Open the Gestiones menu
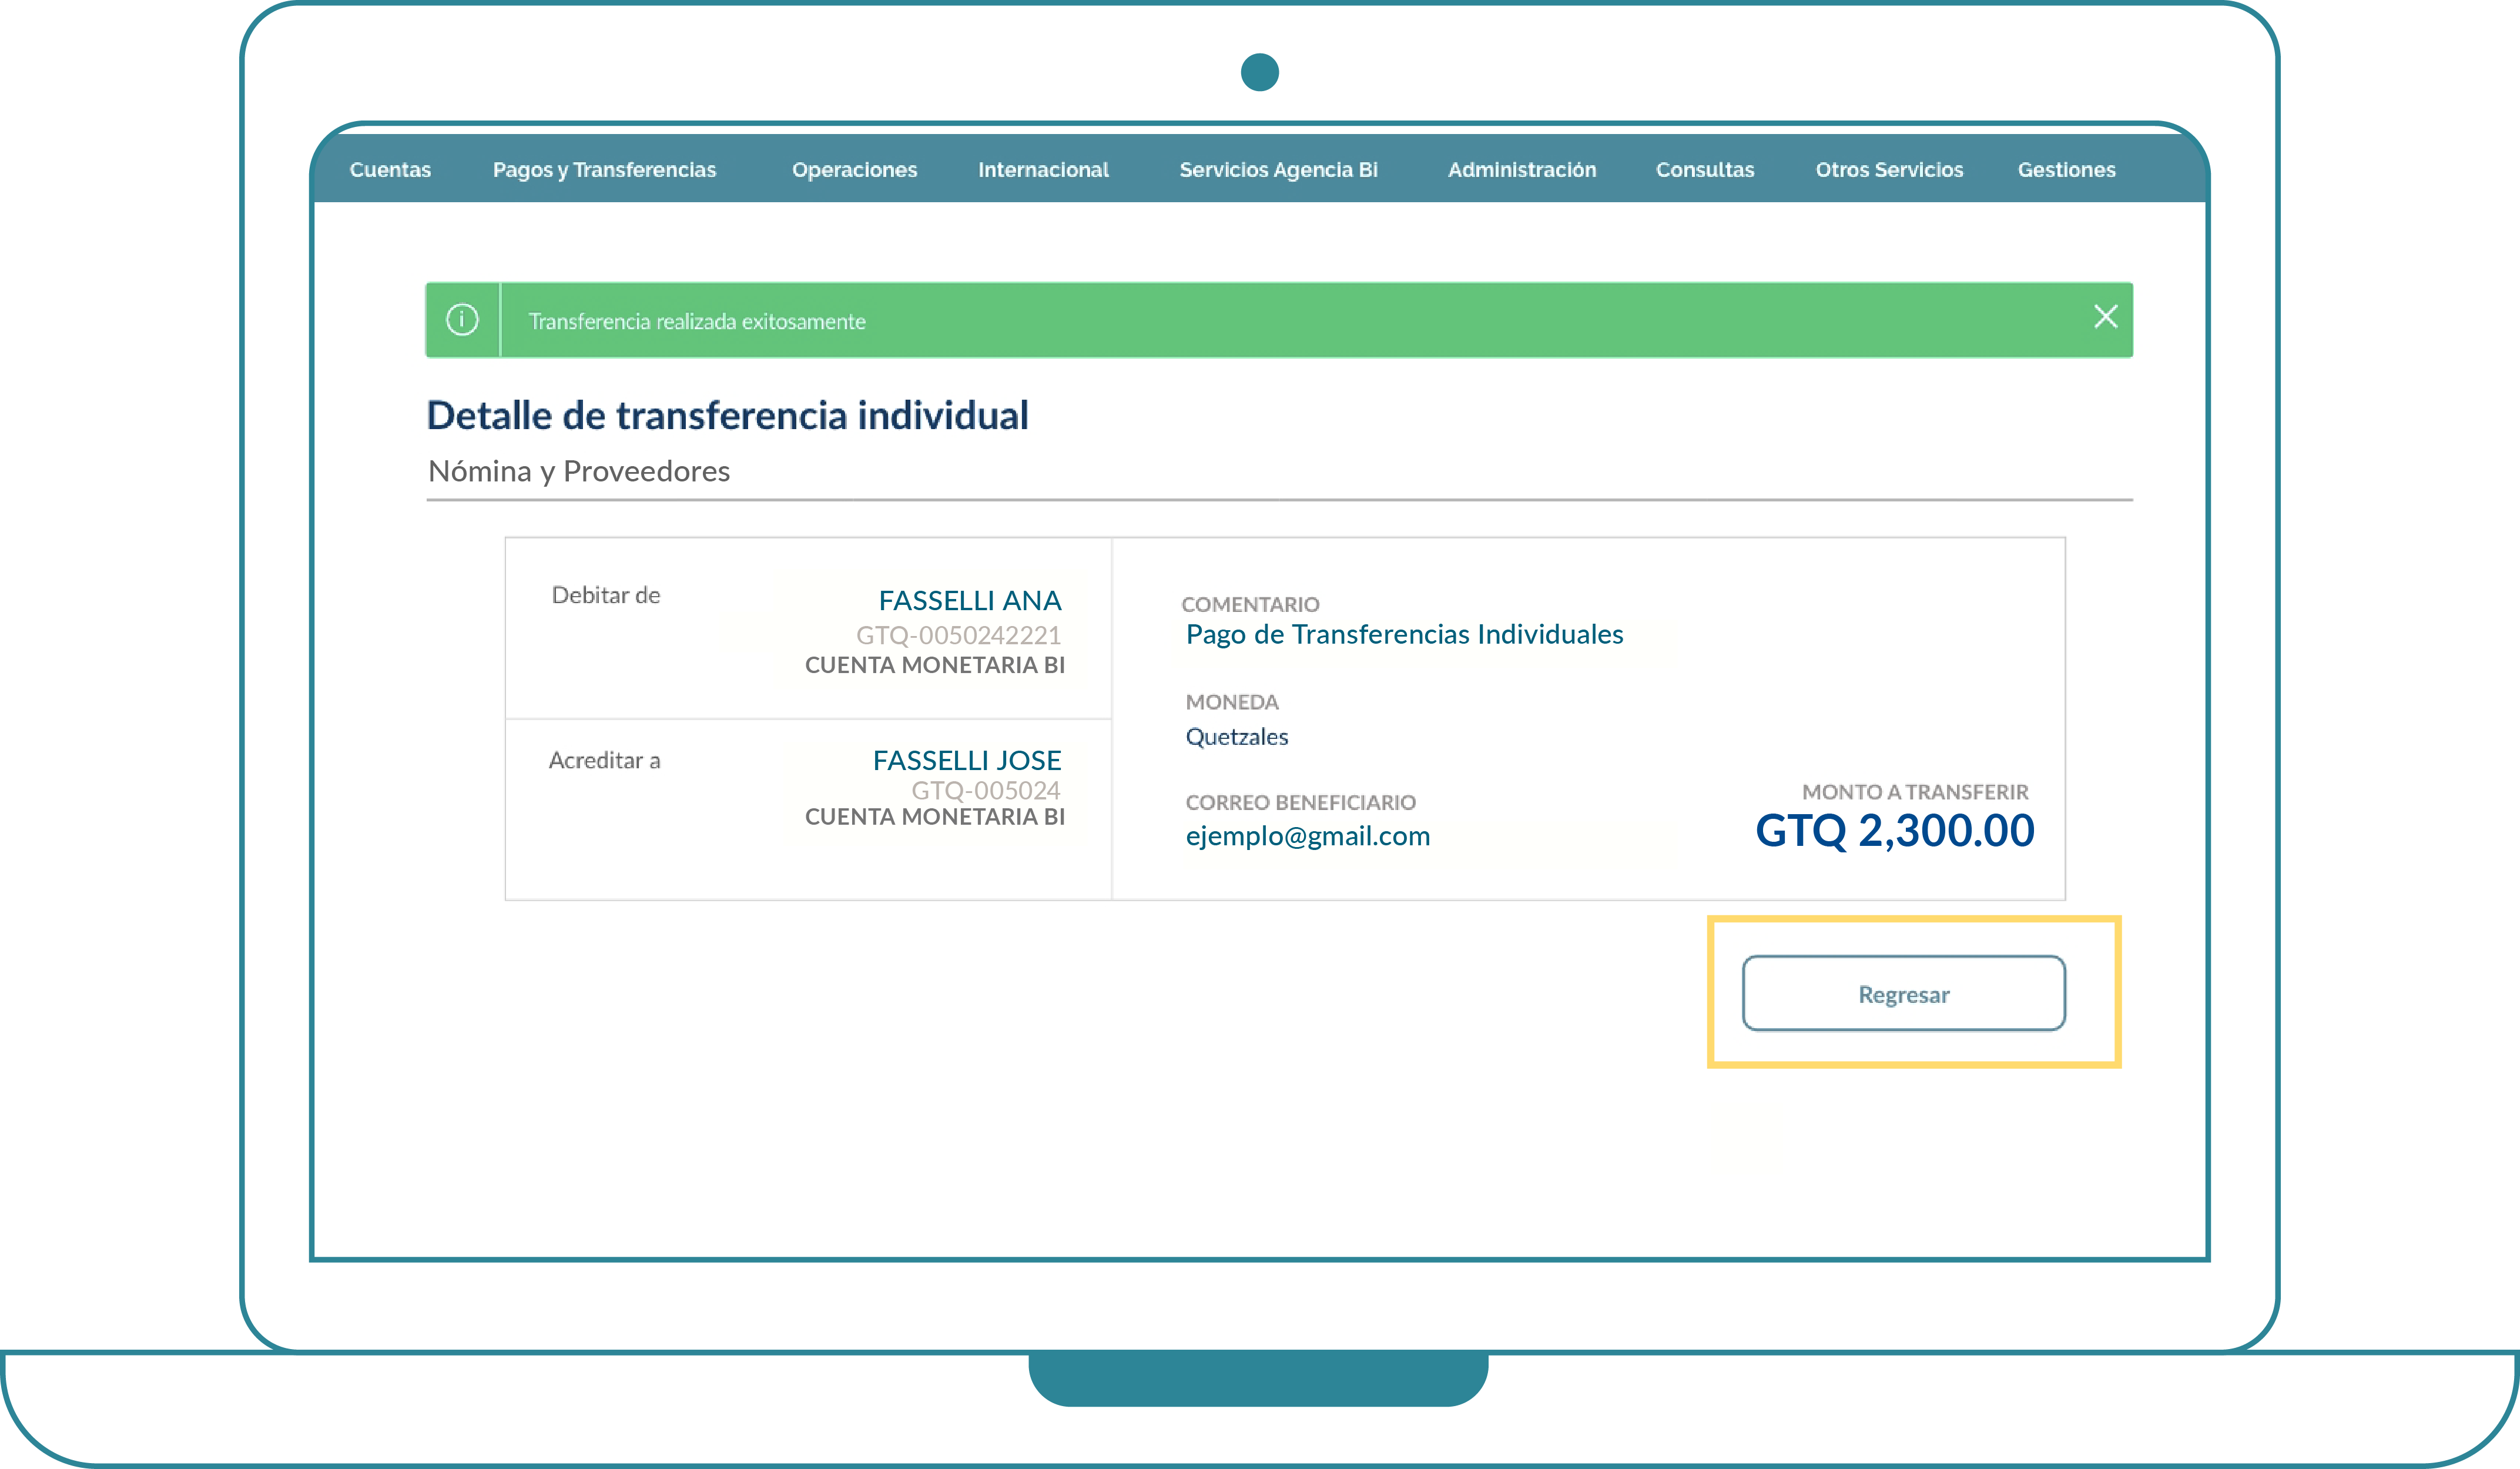The width and height of the screenshot is (2520, 1469). pos(2066,170)
